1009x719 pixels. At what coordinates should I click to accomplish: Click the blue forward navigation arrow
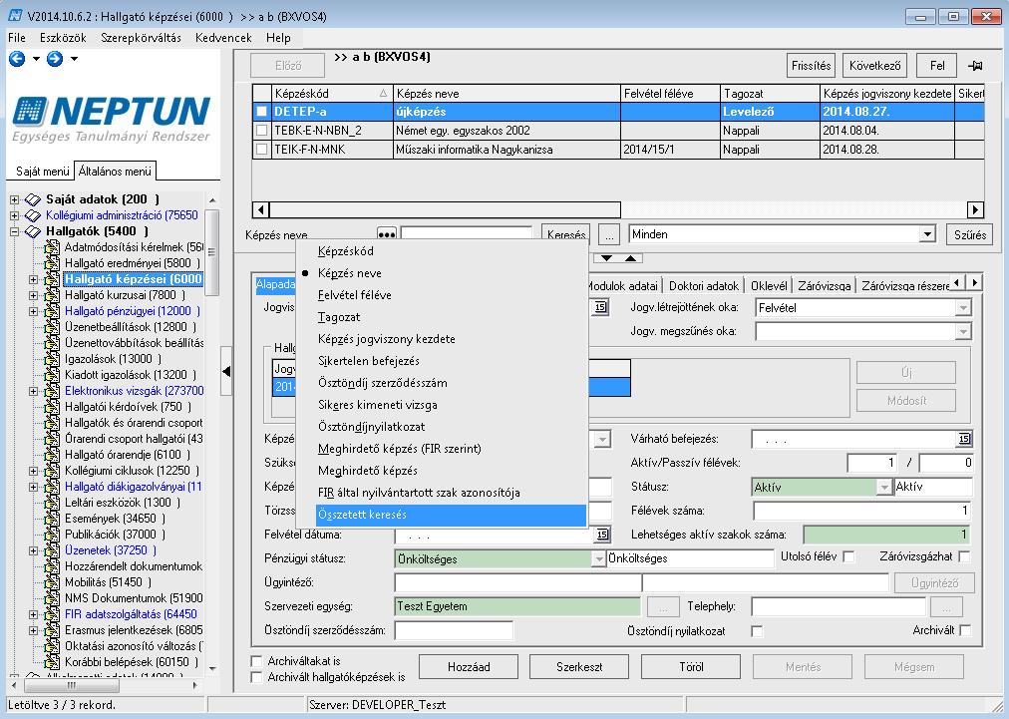click(55, 59)
